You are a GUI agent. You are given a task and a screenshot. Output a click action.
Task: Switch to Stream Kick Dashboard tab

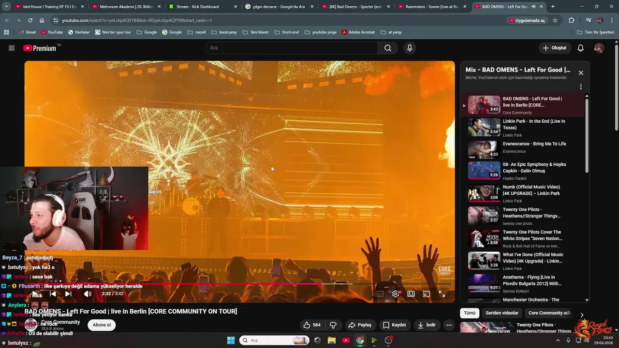202,7
